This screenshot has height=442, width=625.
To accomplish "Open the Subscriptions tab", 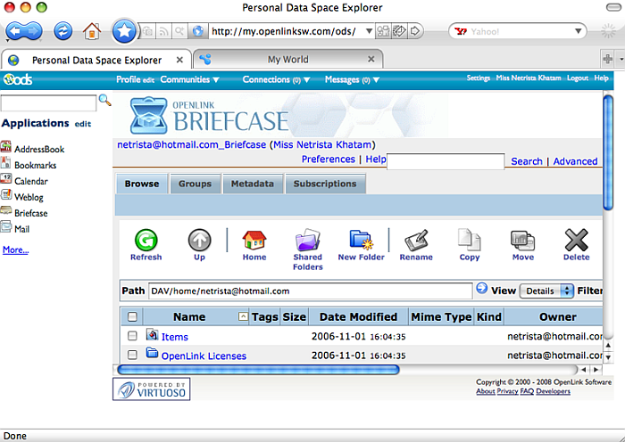I will [325, 184].
